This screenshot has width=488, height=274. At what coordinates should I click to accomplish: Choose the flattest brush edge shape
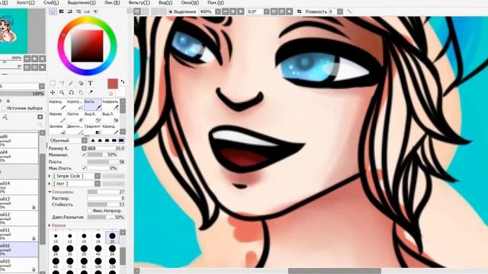click(x=121, y=140)
